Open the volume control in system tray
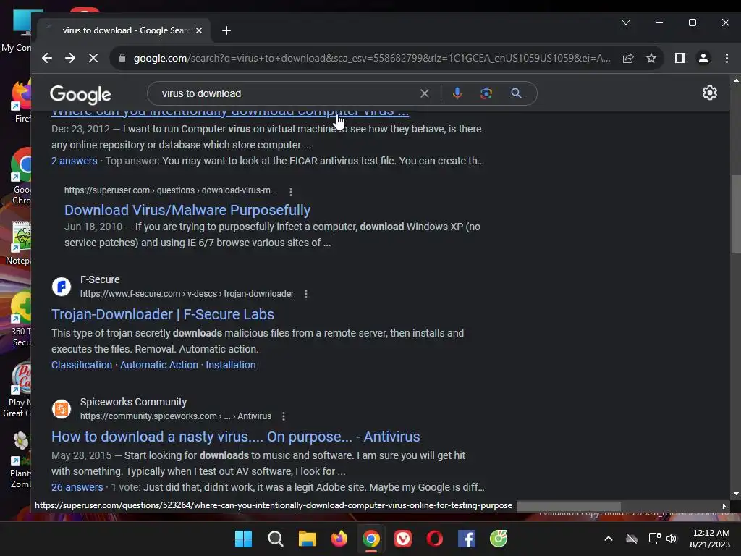Viewport: 741px width, 556px height. (672, 539)
